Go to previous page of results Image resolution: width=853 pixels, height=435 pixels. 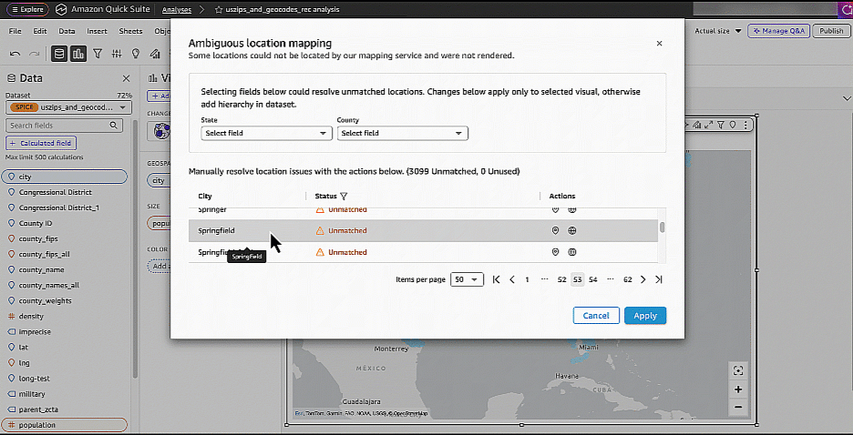click(512, 279)
